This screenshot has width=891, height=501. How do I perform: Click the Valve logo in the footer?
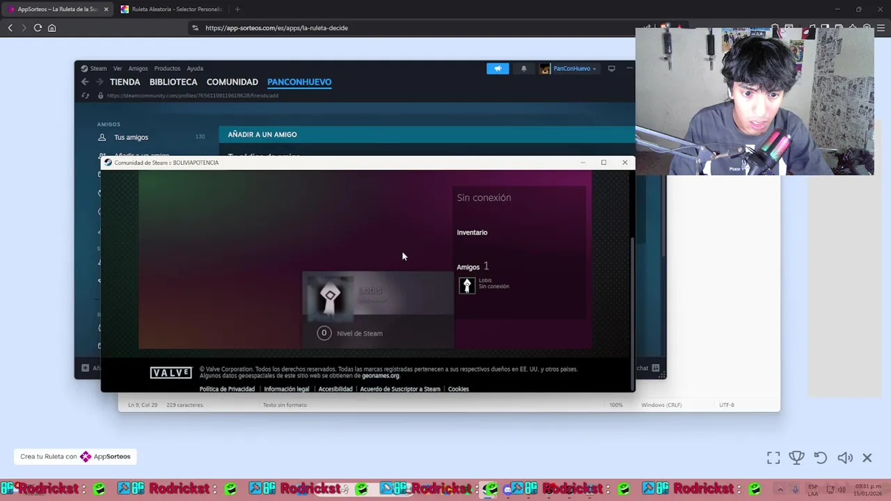pyautogui.click(x=171, y=373)
